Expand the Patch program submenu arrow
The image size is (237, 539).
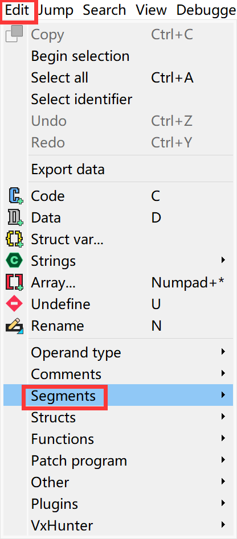point(223,459)
